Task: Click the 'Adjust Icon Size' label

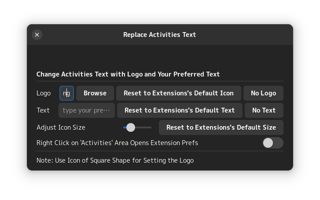Action: (61, 127)
